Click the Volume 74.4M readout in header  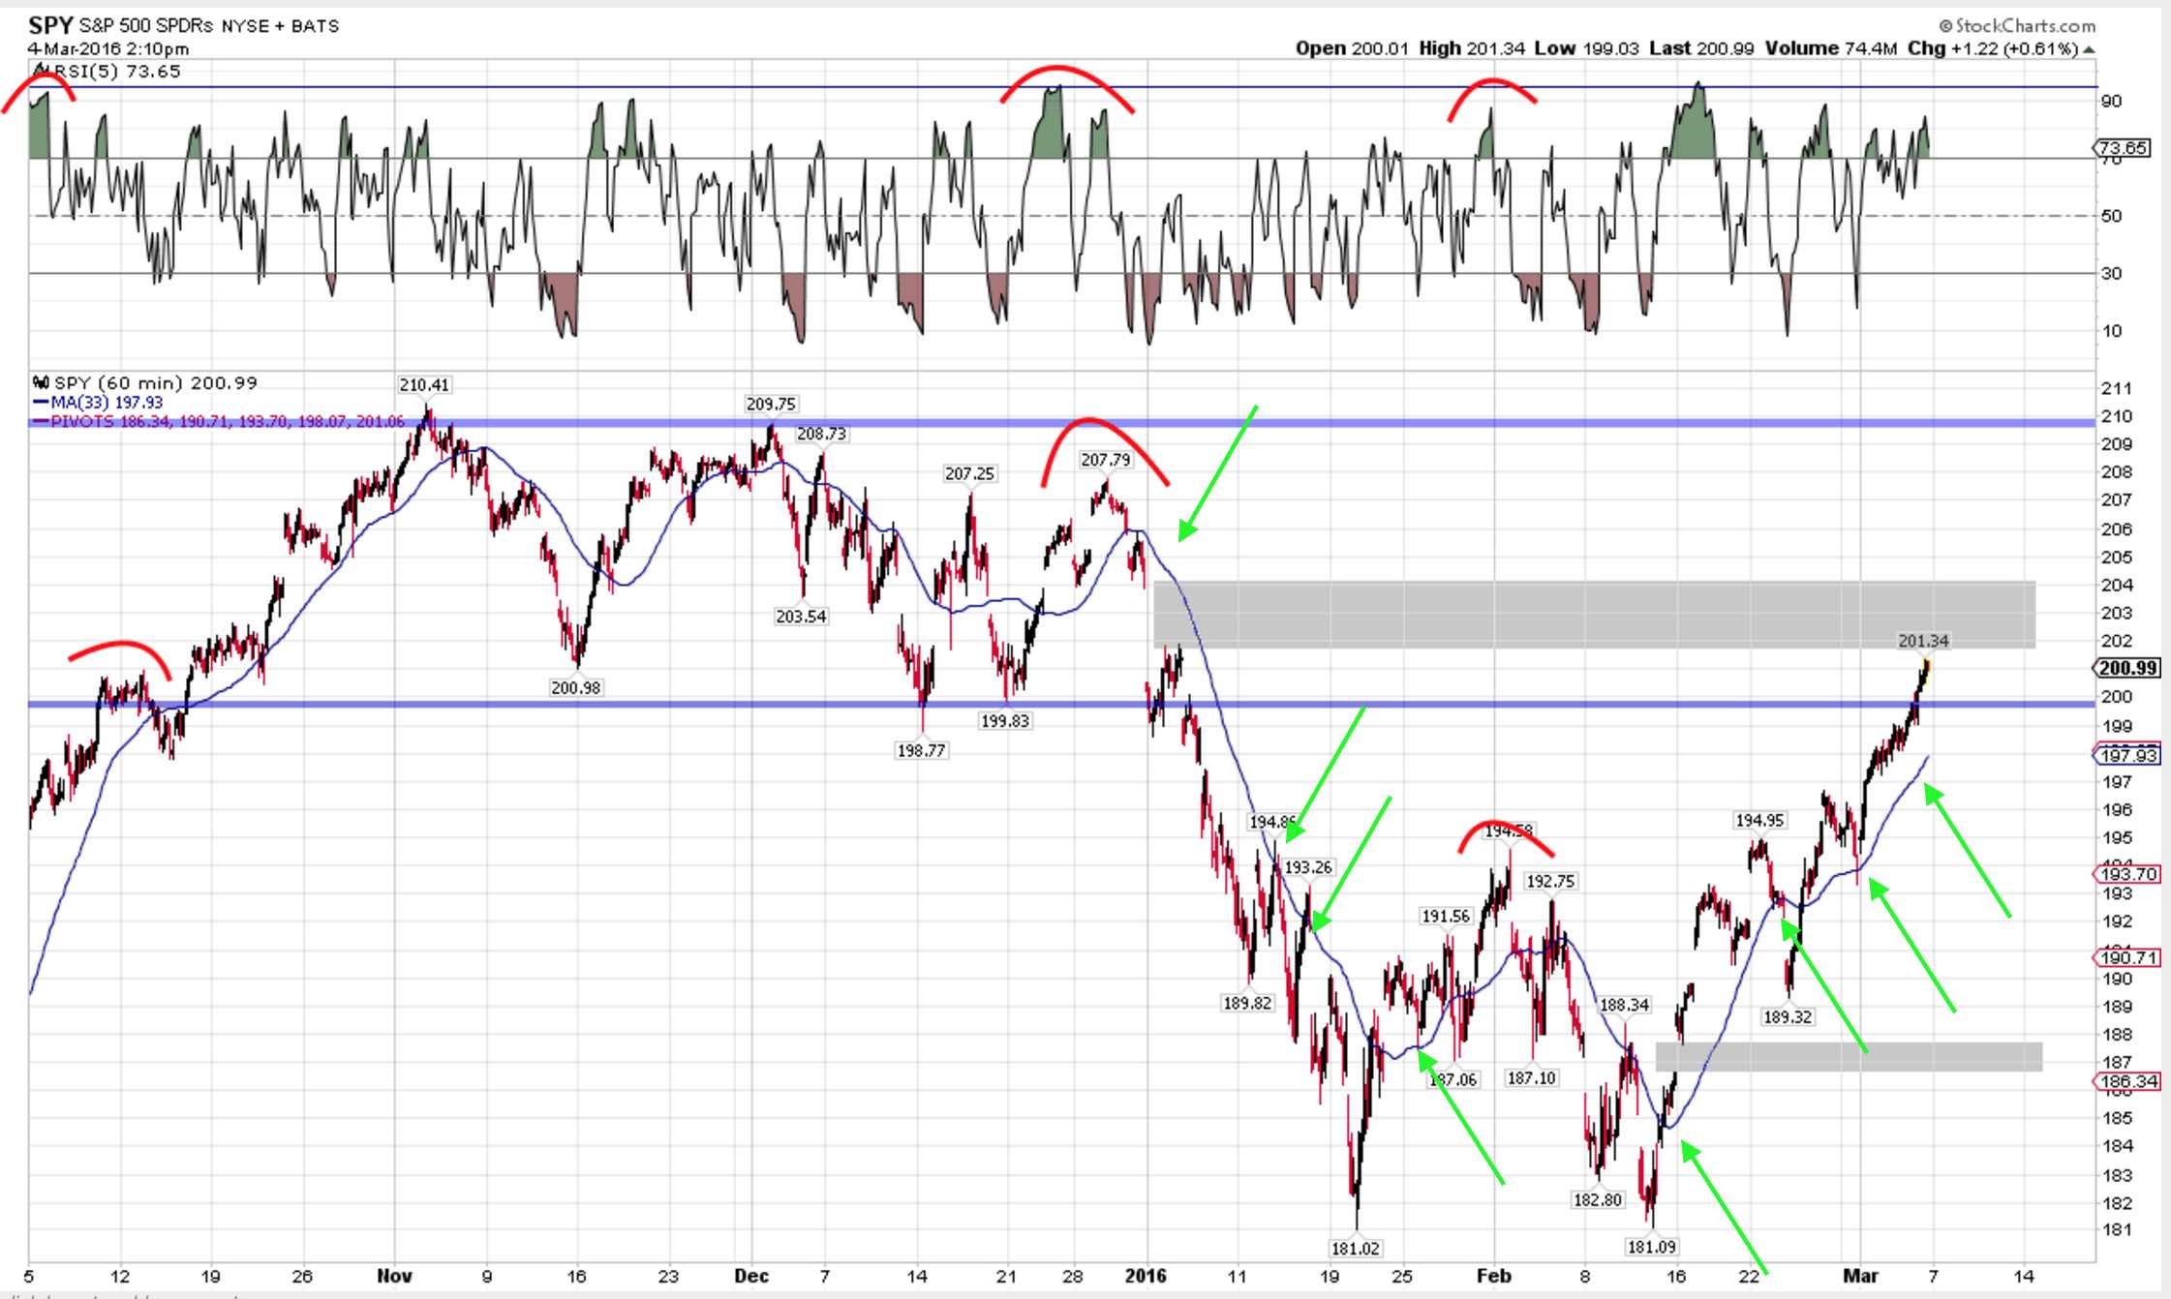click(x=1830, y=48)
